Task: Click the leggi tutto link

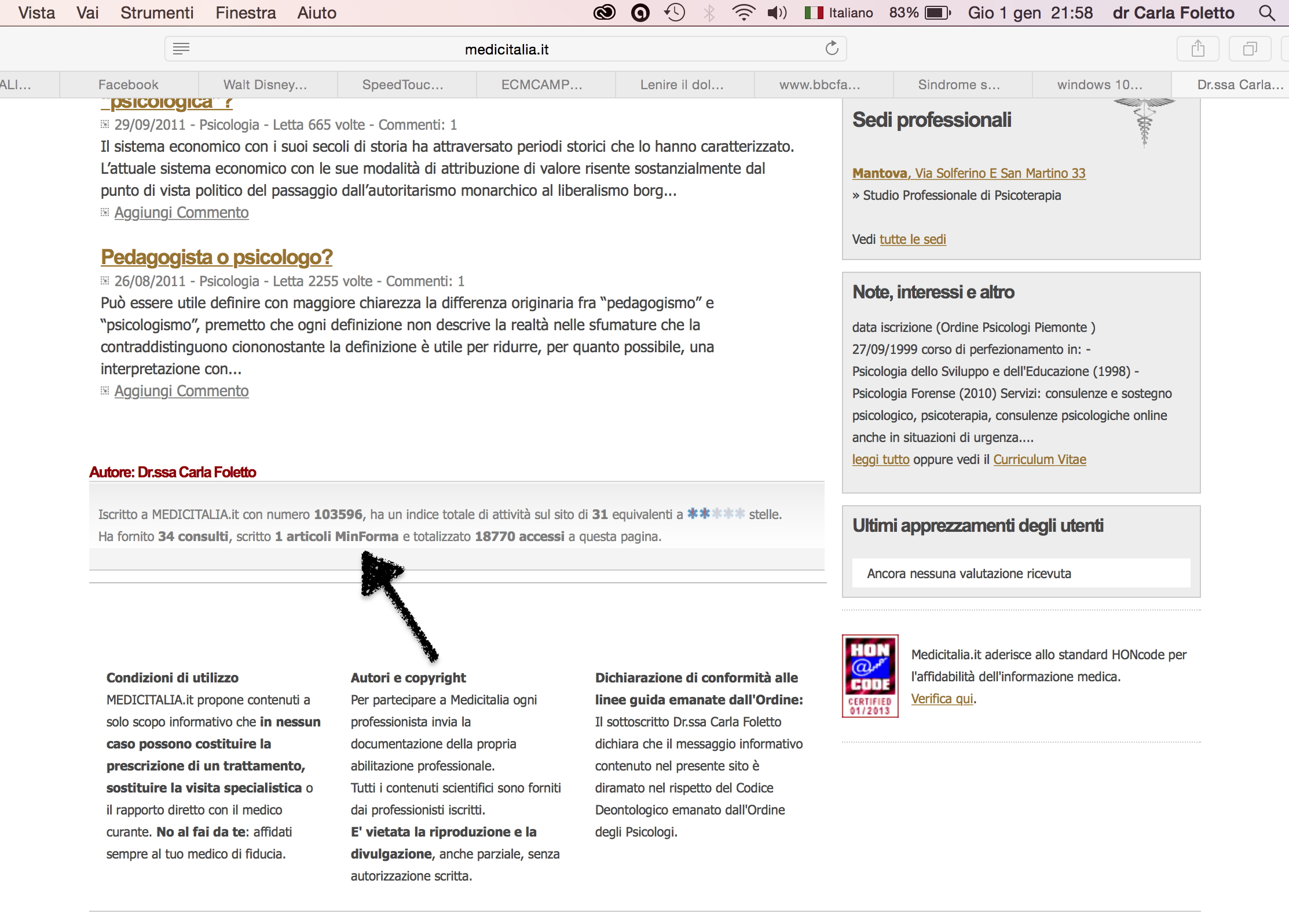Action: [881, 459]
